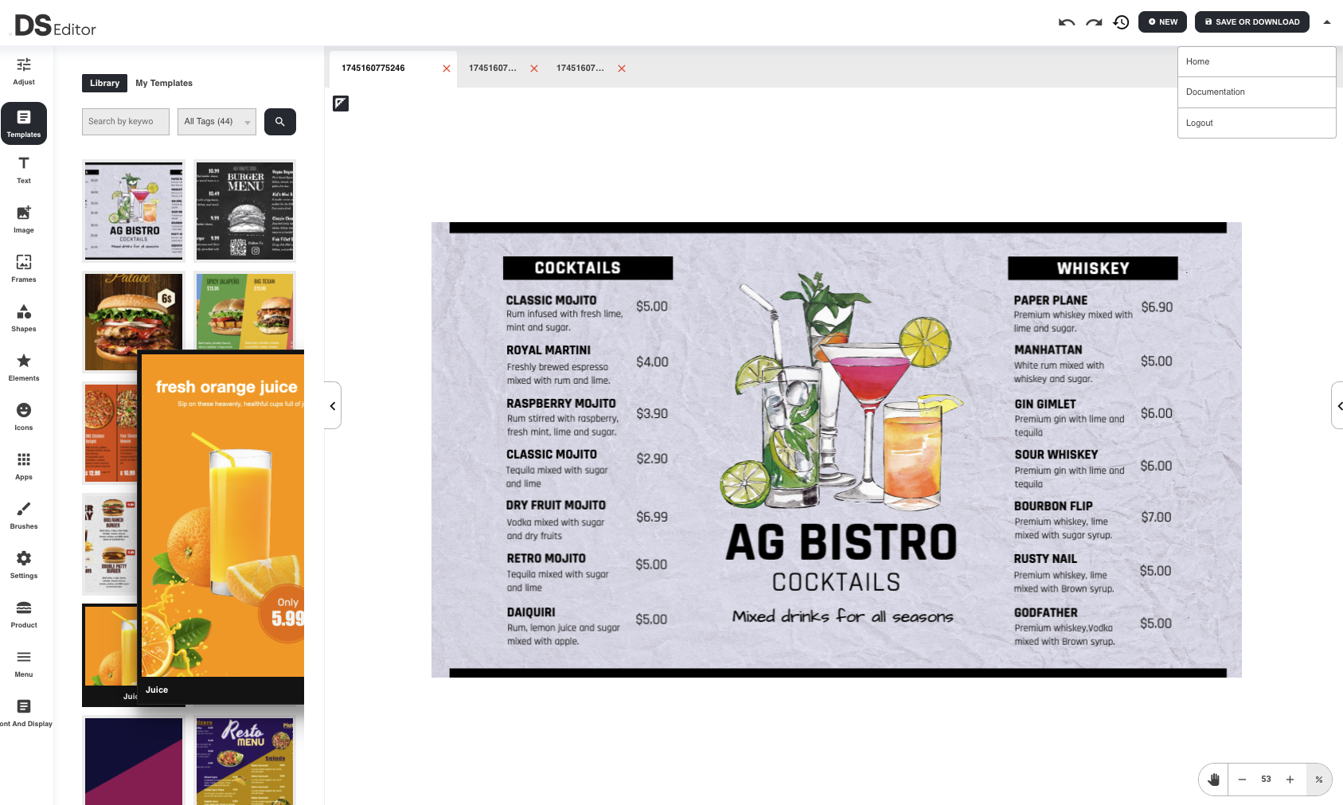Screen dimensions: 1343x805
Task: Open the Icons panel
Action: (24, 416)
